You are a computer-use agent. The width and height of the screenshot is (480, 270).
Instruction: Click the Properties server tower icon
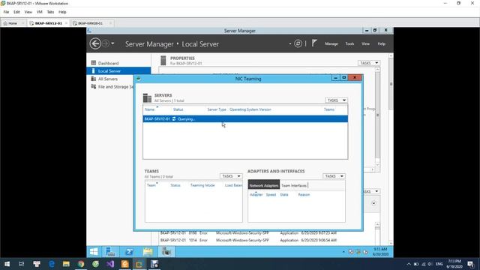click(x=163, y=60)
